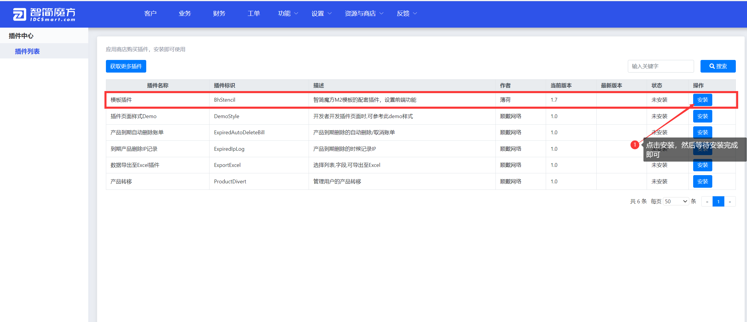The image size is (747, 322).
Task: Select 插件列表 in the sidebar
Action: pyautogui.click(x=27, y=51)
